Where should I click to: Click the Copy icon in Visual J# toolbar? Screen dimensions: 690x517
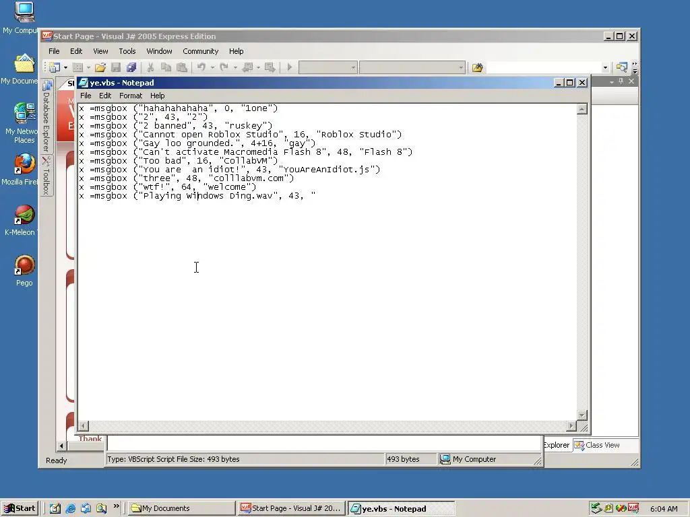click(166, 67)
